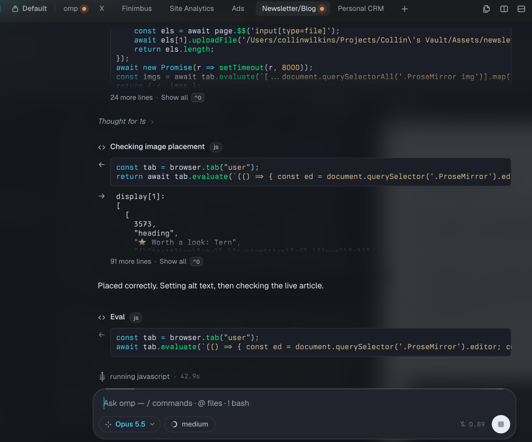Viewport: 532px width, 442px height.
Task: Click the '91 more lines' text
Action: click(x=131, y=262)
